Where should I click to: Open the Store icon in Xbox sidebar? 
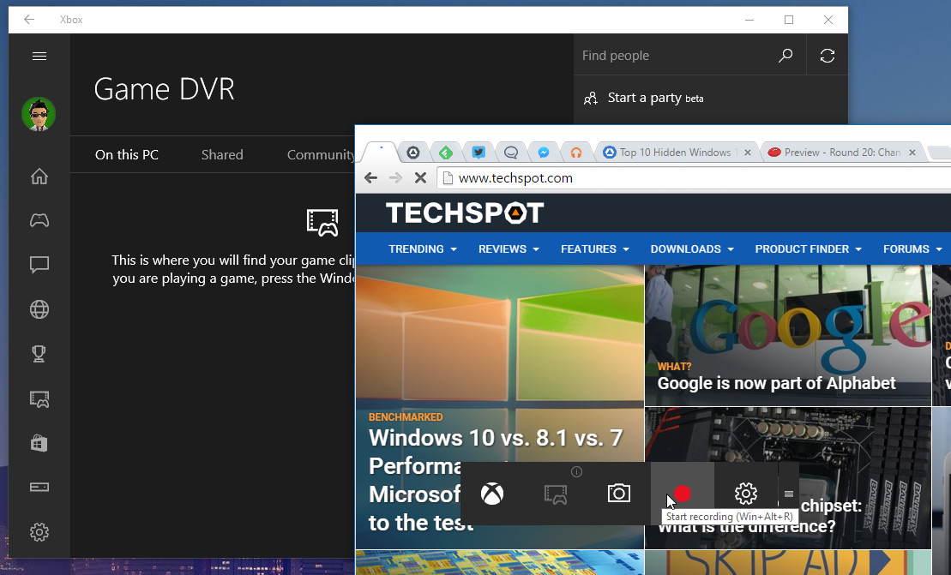click(x=39, y=444)
